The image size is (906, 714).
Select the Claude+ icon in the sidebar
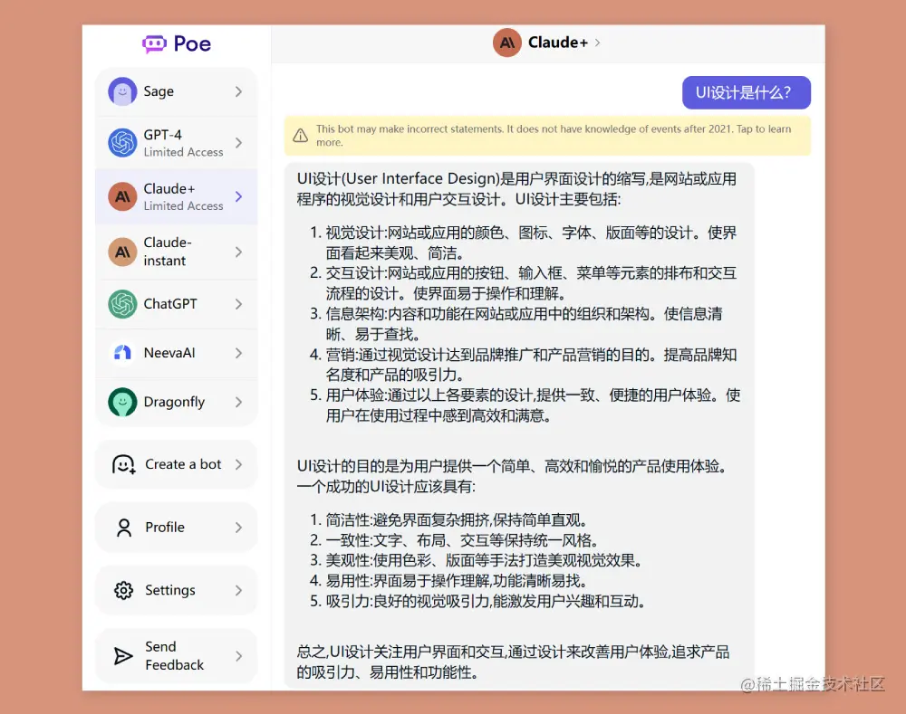(122, 196)
